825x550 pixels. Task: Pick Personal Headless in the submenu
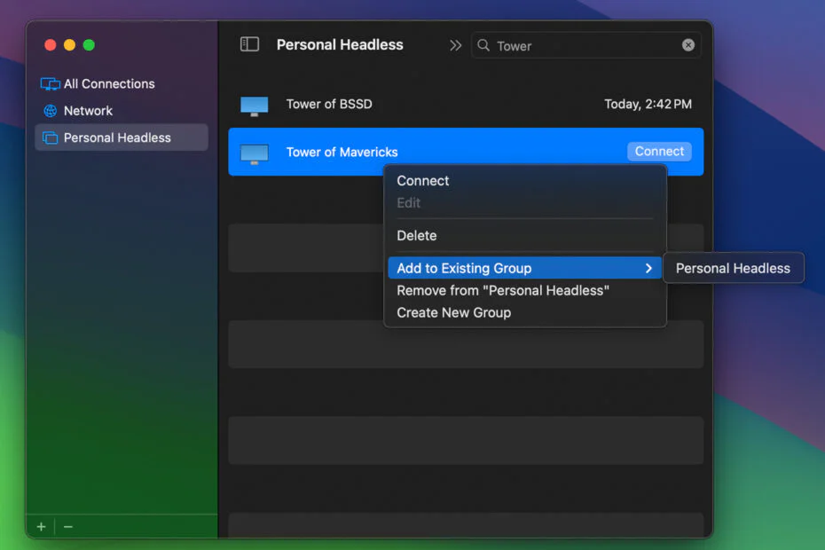point(733,268)
